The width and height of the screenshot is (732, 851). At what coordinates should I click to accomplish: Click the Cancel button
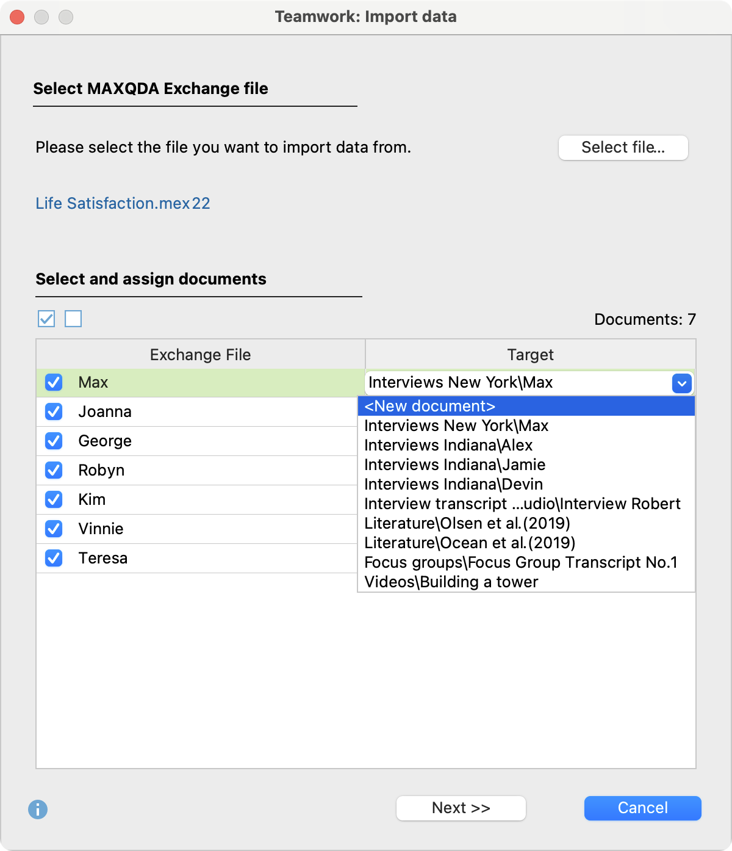point(642,808)
